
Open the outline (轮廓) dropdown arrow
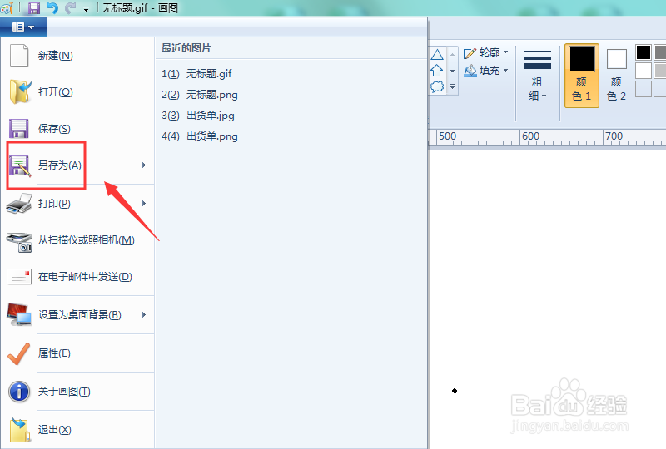[x=505, y=52]
